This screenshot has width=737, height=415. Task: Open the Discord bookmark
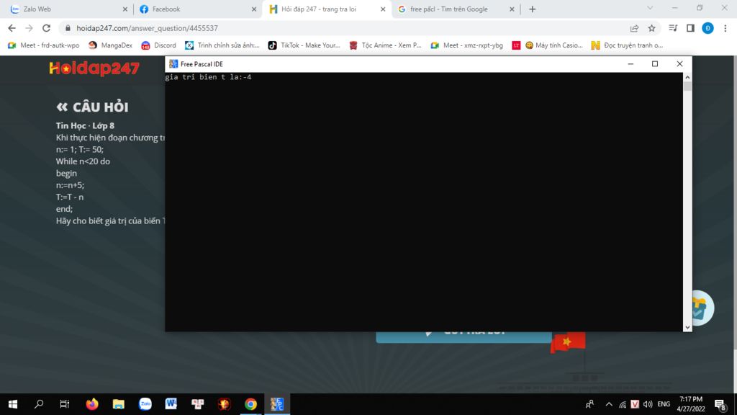click(x=158, y=45)
